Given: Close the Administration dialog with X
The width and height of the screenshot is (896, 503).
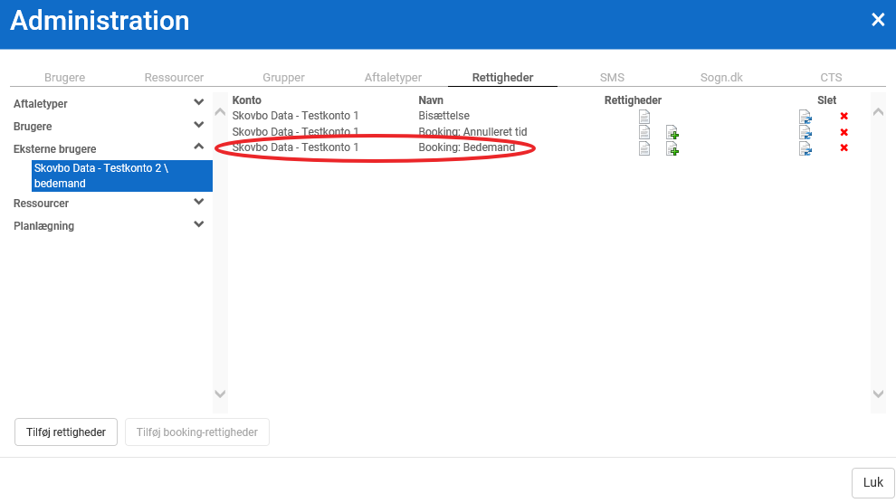Looking at the screenshot, I should [878, 20].
